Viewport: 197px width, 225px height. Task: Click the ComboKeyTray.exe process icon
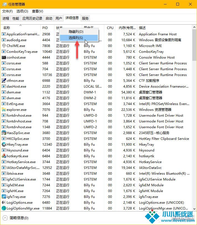pyautogui.click(x=4, y=51)
